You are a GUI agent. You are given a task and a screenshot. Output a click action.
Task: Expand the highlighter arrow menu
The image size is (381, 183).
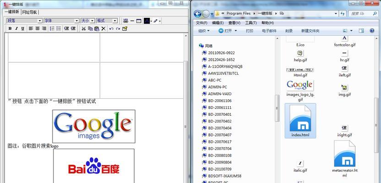160,21
